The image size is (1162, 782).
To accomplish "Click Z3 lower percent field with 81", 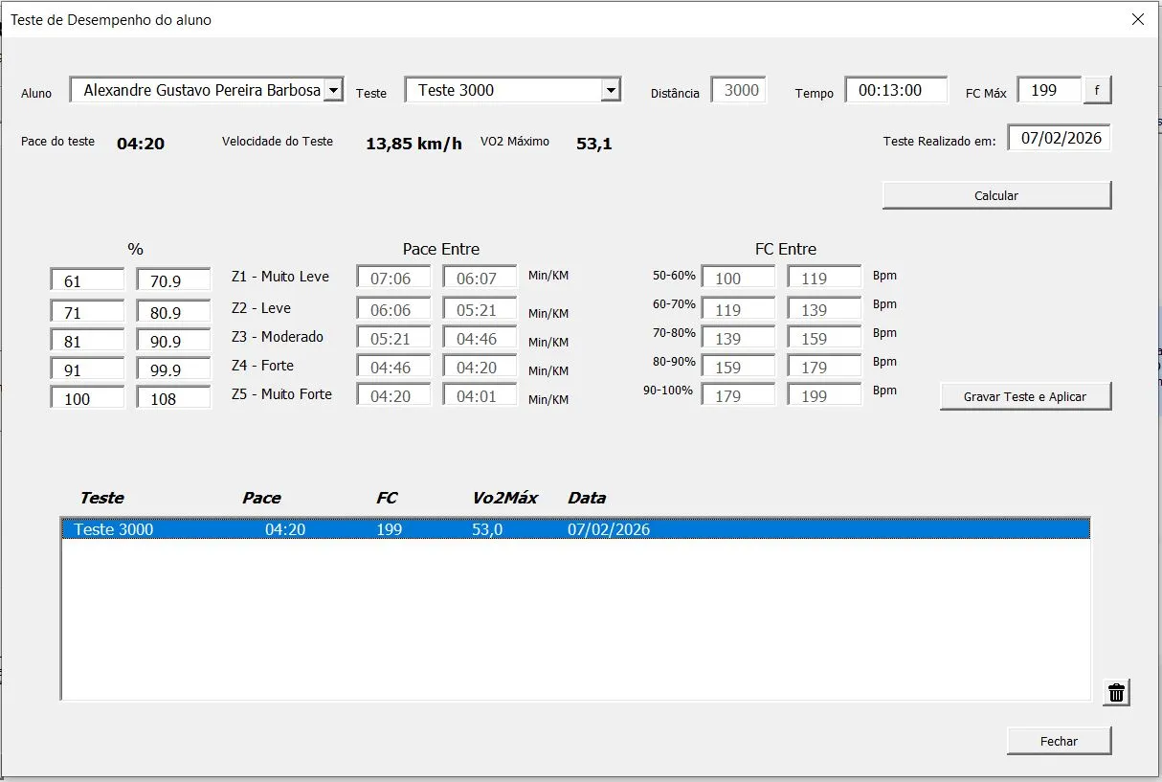I will (87, 341).
